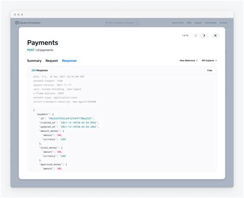The image size is (244, 198).
Task: Click the "created_at" timestamp value
Action: (79, 123)
